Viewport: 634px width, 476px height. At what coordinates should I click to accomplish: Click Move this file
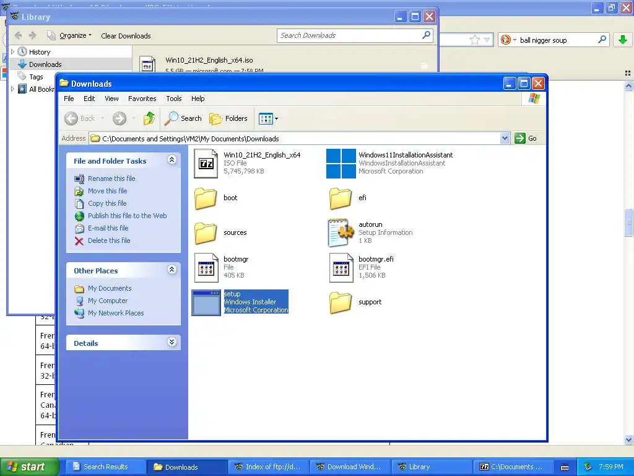pos(107,191)
